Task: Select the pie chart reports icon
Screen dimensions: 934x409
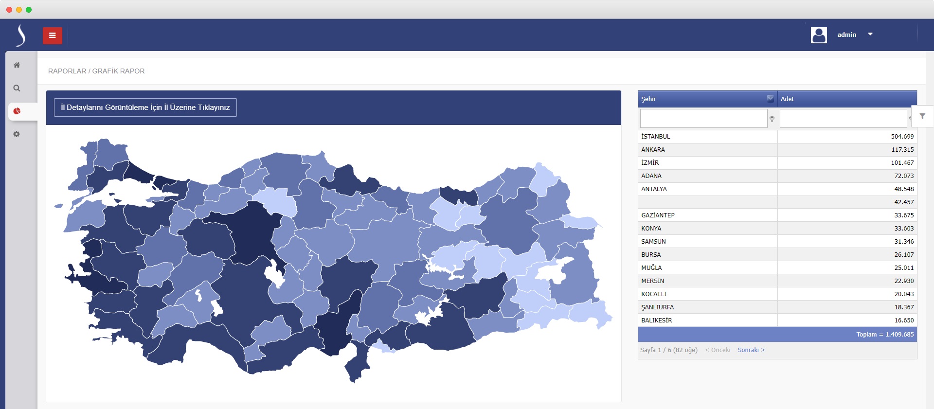Action: click(17, 111)
